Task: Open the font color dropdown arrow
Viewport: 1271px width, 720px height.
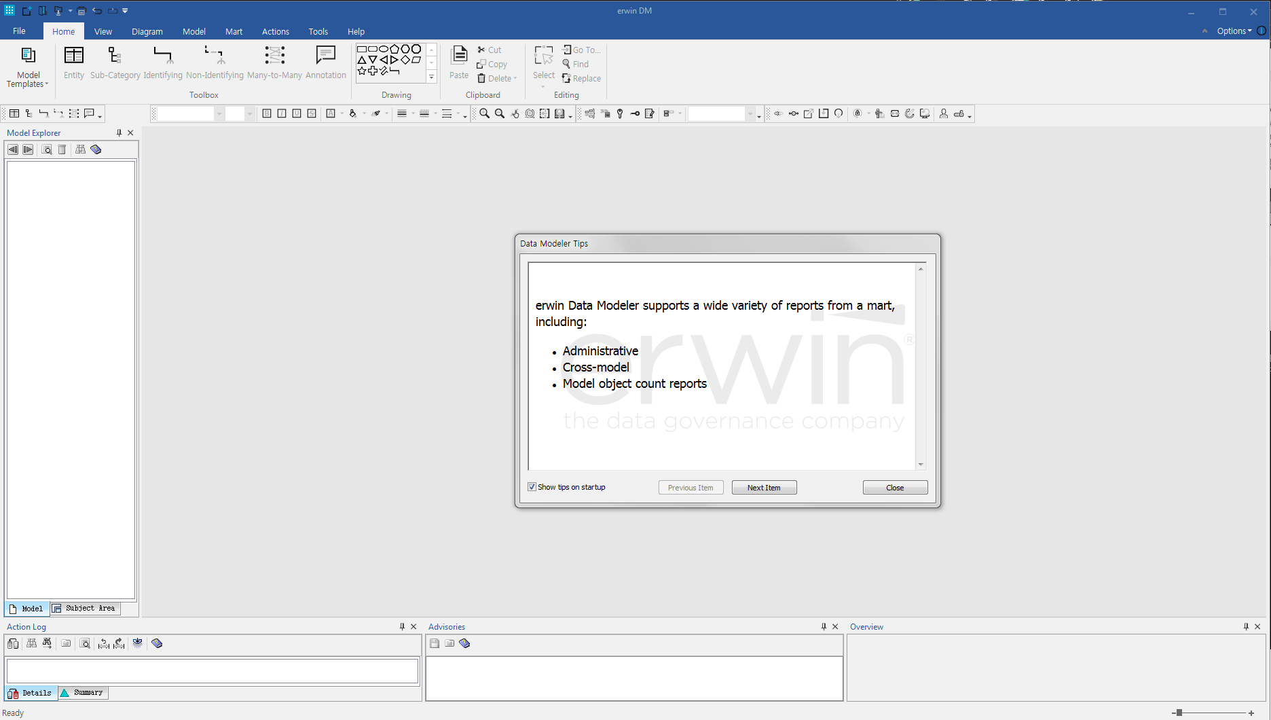Action: coord(342,113)
